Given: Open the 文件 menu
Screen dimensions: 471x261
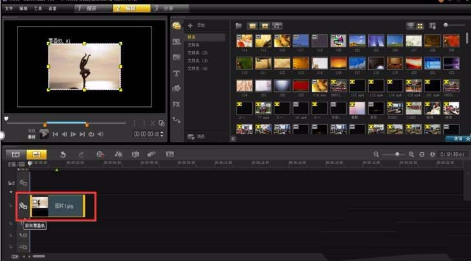Looking at the screenshot, I should coord(9,8).
